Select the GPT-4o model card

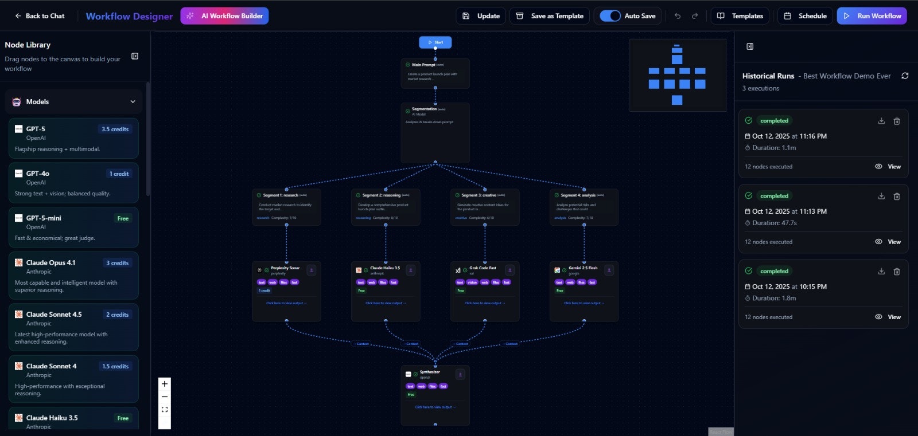(x=73, y=183)
